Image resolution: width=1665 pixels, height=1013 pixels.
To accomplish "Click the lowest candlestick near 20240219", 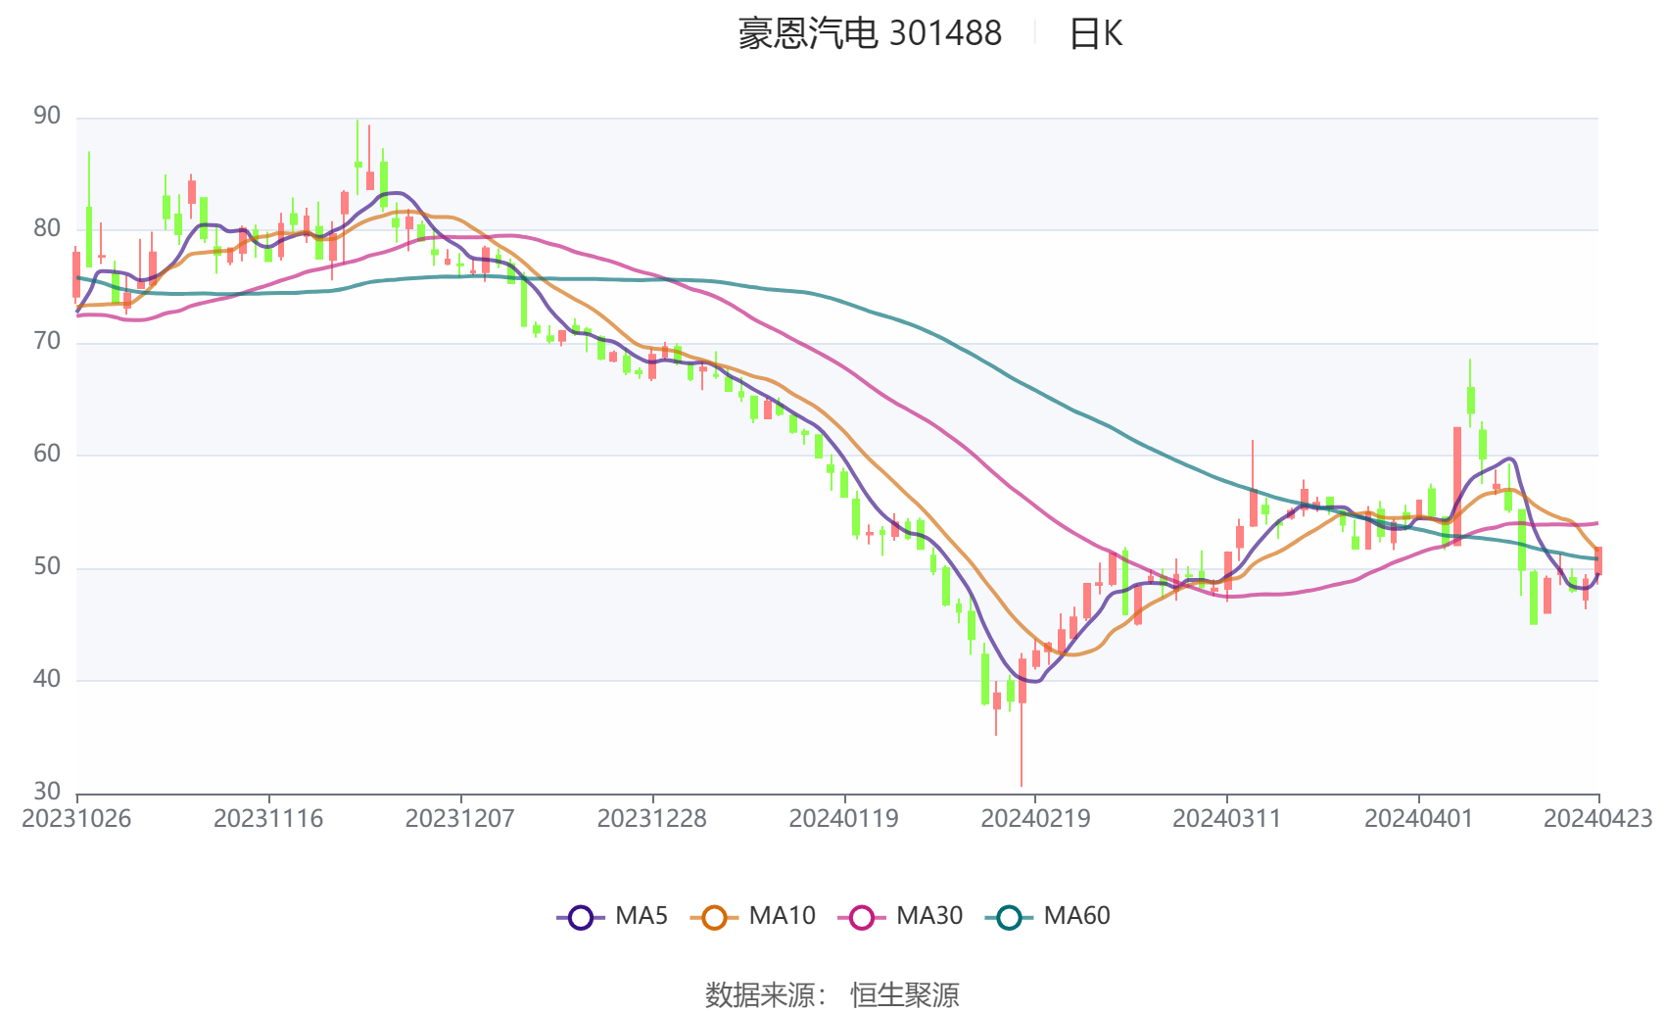I will 1022,720.
